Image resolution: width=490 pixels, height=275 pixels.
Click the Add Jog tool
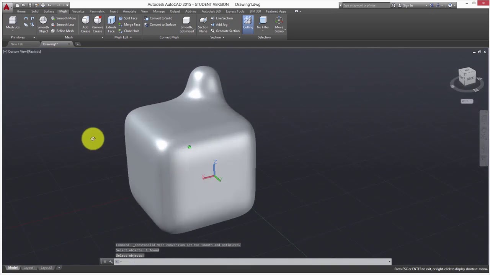(x=219, y=24)
